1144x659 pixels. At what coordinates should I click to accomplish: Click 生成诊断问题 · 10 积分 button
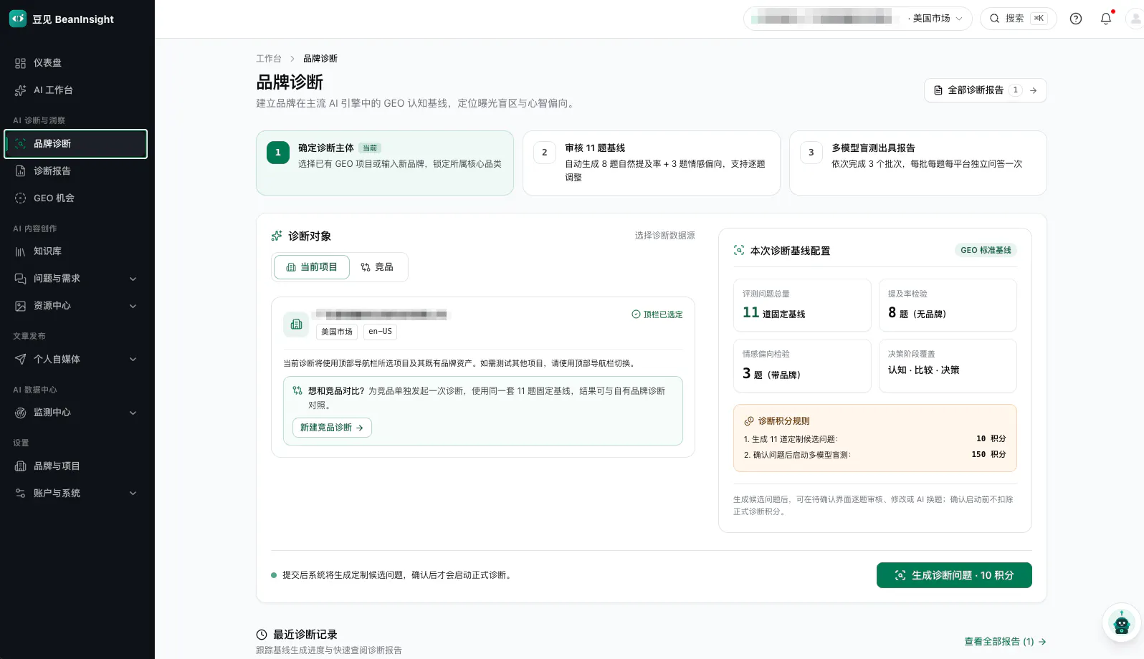click(x=954, y=575)
